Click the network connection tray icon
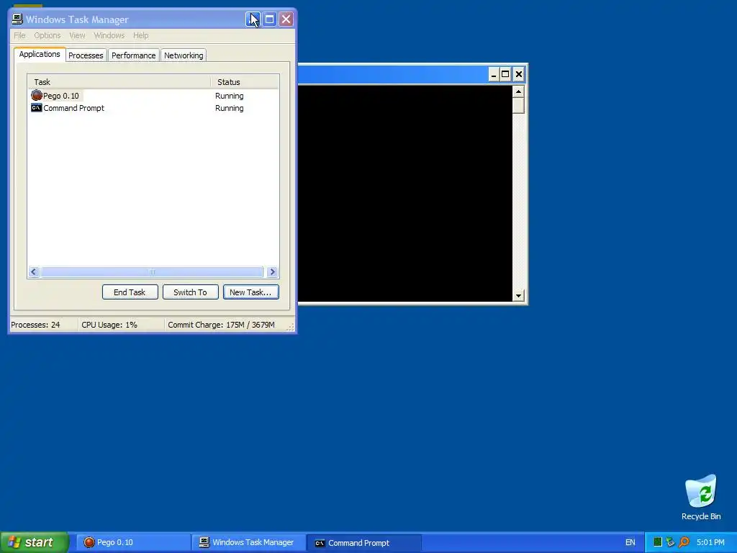This screenshot has width=737, height=553. [670, 543]
